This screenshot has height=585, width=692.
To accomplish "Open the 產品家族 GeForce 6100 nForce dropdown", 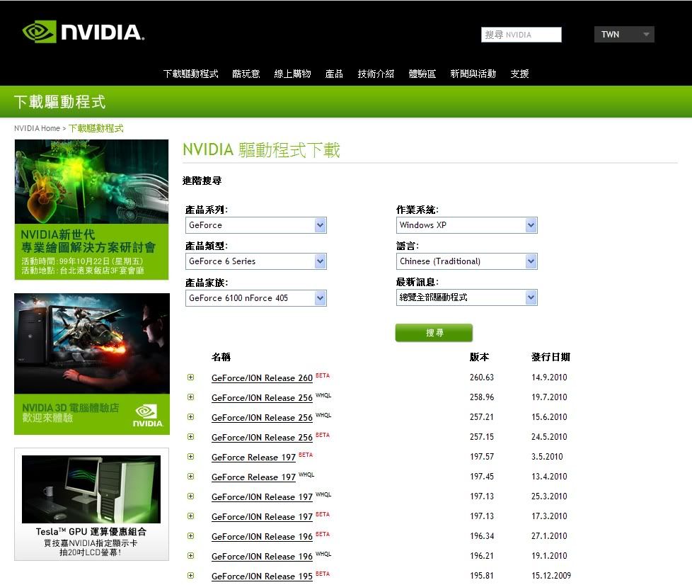I will pyautogui.click(x=255, y=298).
